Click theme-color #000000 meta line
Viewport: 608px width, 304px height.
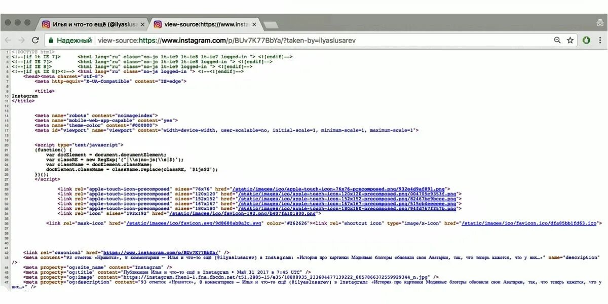[96, 125]
